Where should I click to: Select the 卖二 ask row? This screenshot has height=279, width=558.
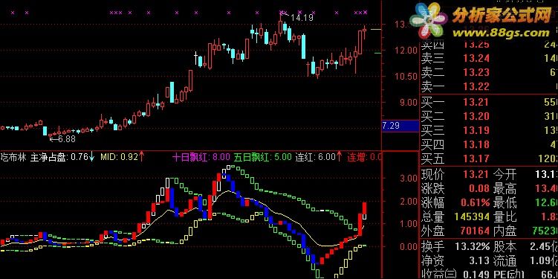(489, 72)
